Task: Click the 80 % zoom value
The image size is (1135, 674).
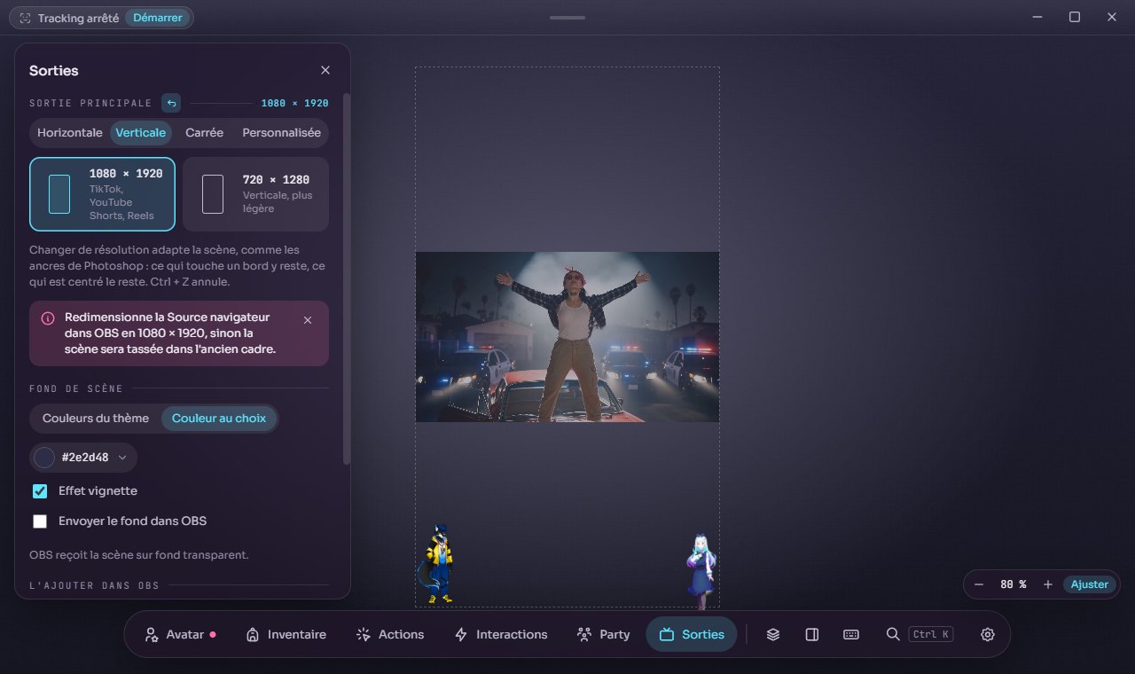Action: (x=1013, y=584)
